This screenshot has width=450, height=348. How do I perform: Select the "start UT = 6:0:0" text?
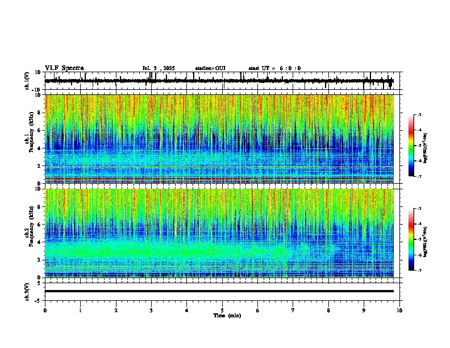[274, 68]
